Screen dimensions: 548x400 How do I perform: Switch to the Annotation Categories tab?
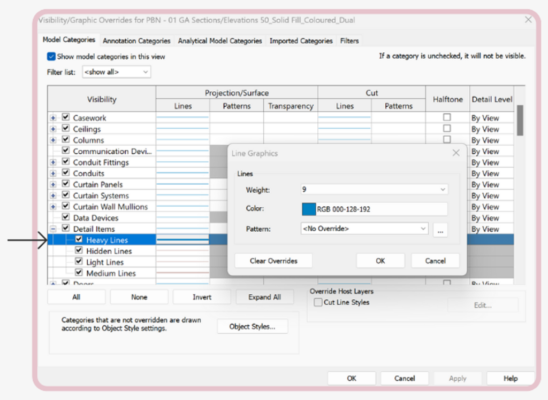(x=136, y=41)
